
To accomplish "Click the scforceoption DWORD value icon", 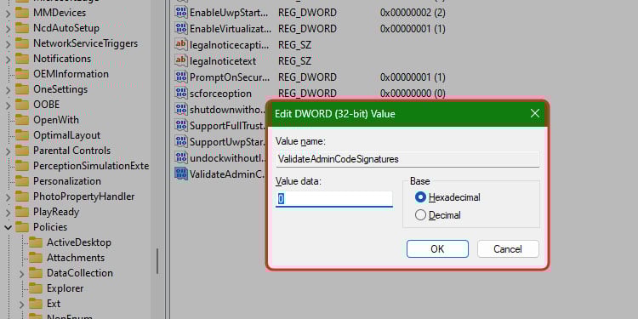I will 180,94.
